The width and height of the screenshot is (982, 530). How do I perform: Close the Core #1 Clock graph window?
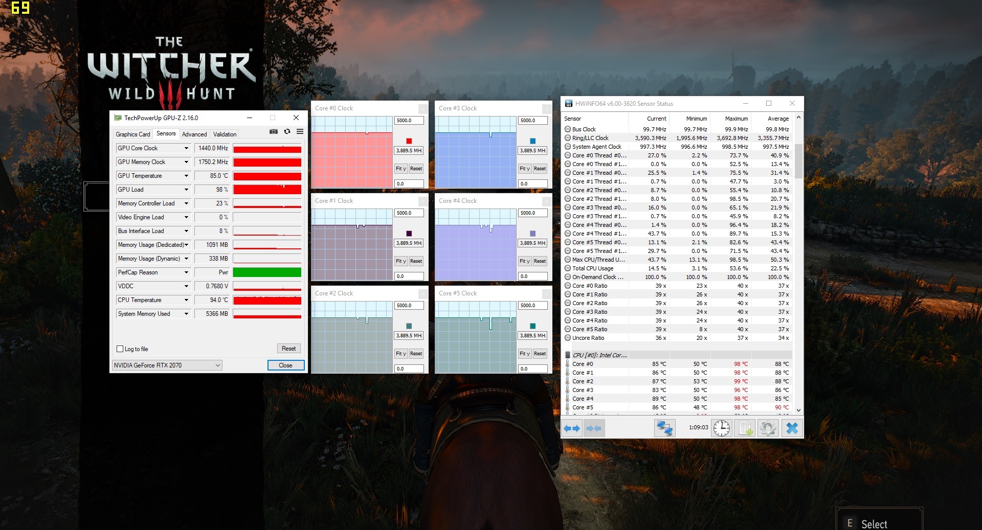tap(423, 201)
